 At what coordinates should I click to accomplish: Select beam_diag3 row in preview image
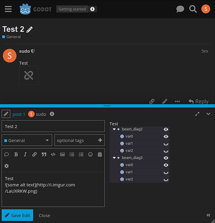click(139, 158)
